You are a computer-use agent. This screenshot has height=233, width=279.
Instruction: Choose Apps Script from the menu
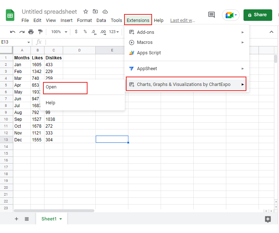[186, 53]
